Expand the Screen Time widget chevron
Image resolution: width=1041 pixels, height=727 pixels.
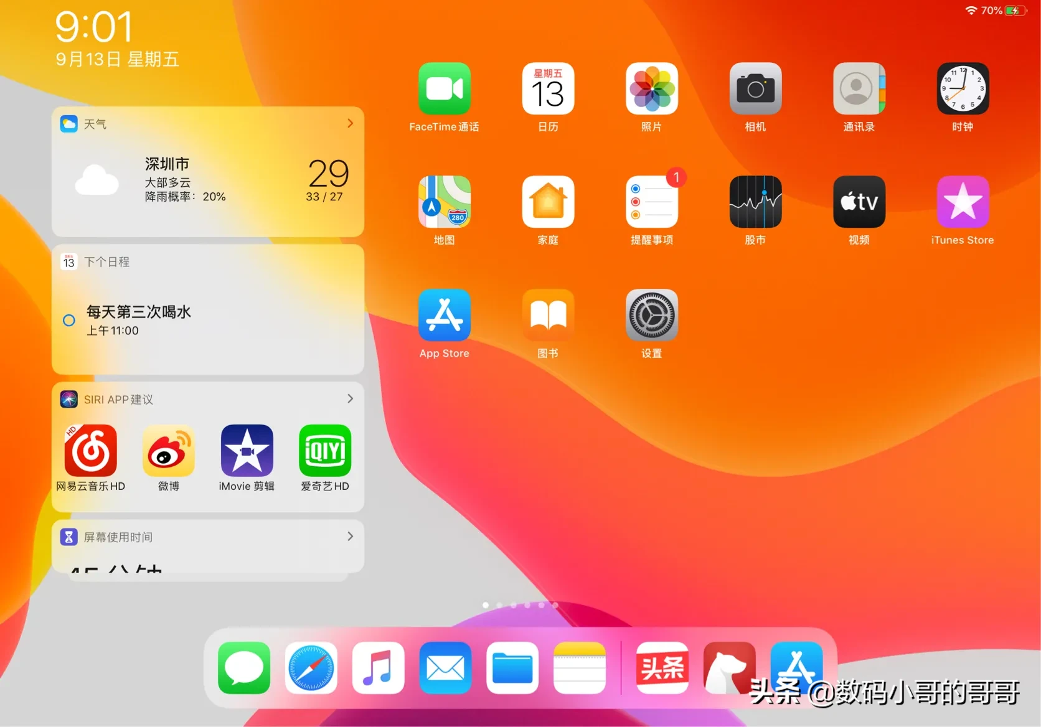(351, 537)
